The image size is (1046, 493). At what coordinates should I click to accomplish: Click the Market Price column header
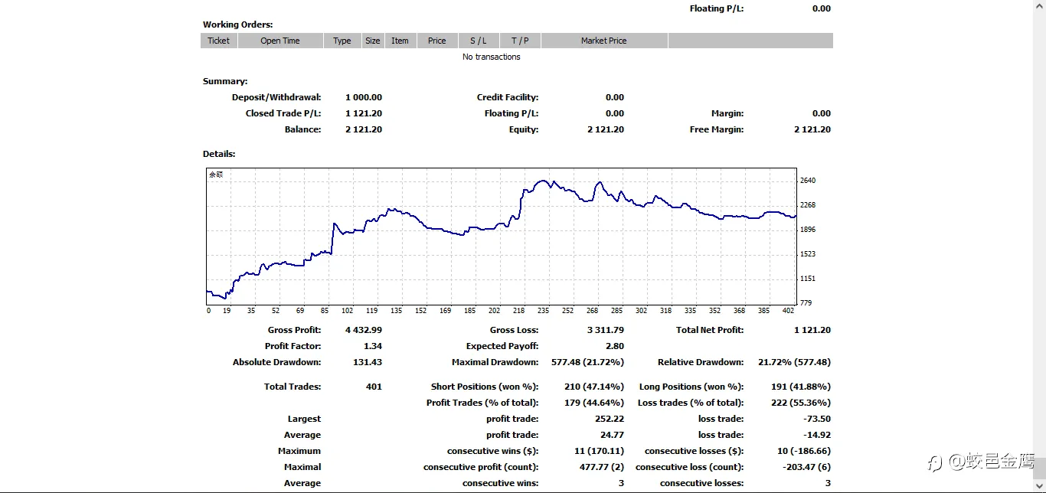[604, 41]
